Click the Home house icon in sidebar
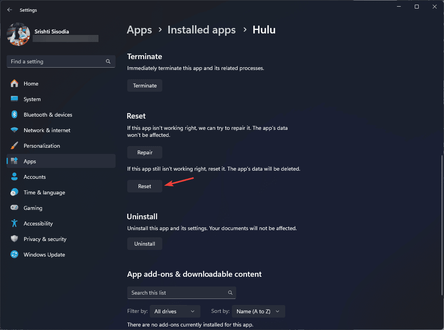Screen dimensions: 444x330 click(x=14, y=84)
